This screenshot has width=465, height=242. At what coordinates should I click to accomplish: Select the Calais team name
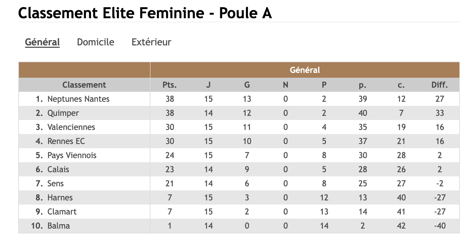58,169
